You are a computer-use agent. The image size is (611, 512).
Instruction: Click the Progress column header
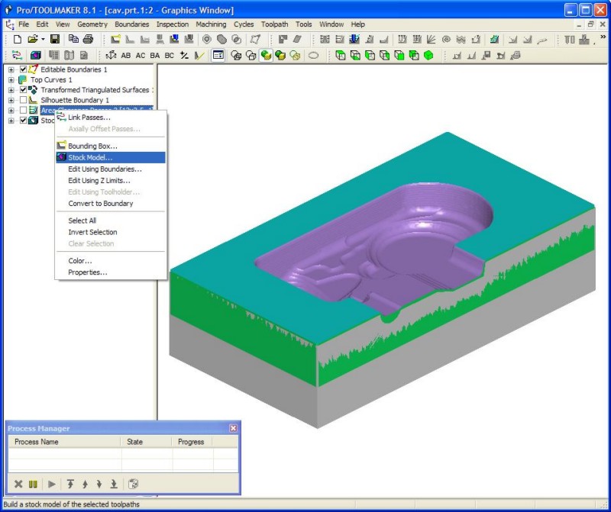pyautogui.click(x=192, y=442)
